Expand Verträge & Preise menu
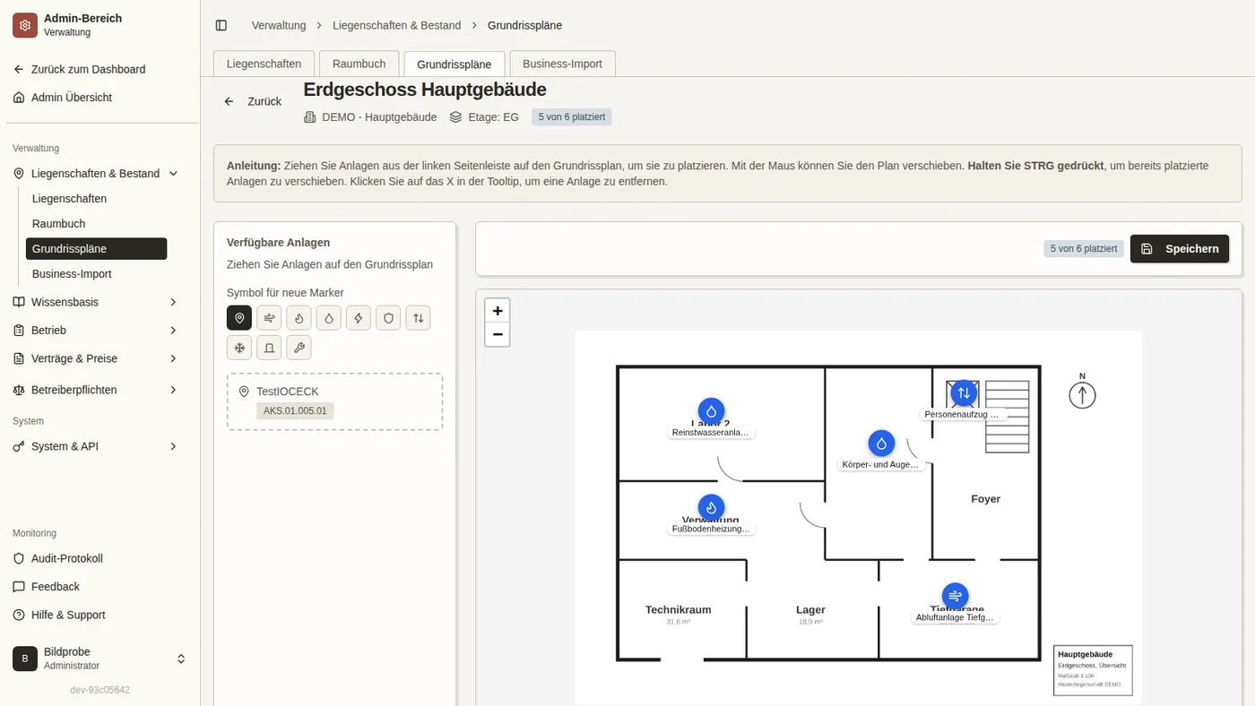This screenshot has height=706, width=1255. (96, 358)
